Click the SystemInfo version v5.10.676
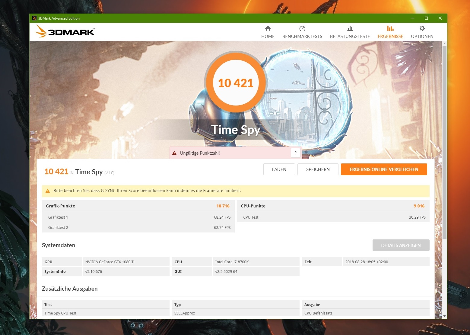The image size is (470, 335). 126,271
